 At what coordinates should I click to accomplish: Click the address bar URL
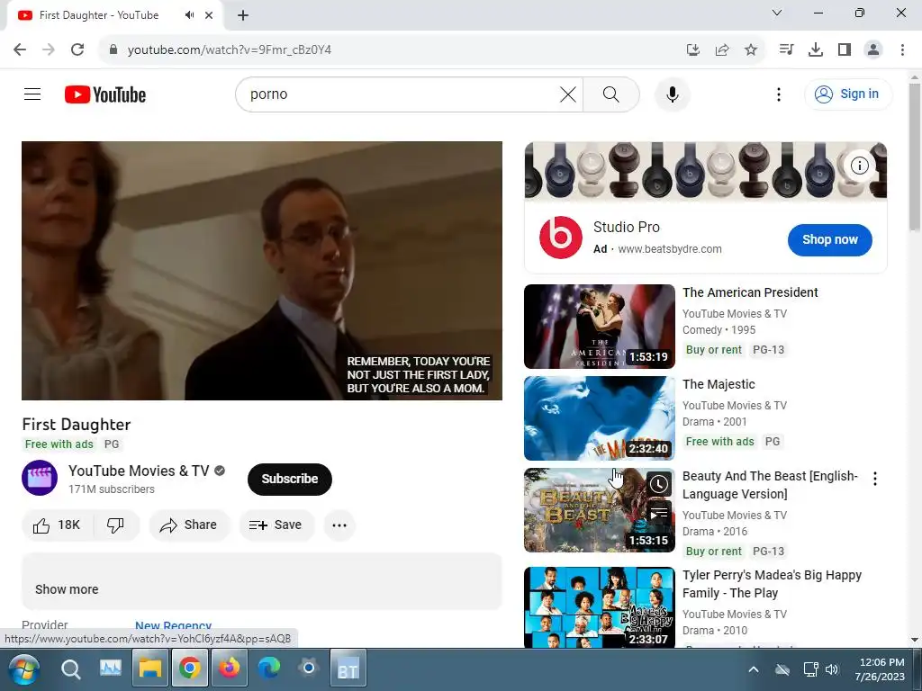(x=230, y=50)
